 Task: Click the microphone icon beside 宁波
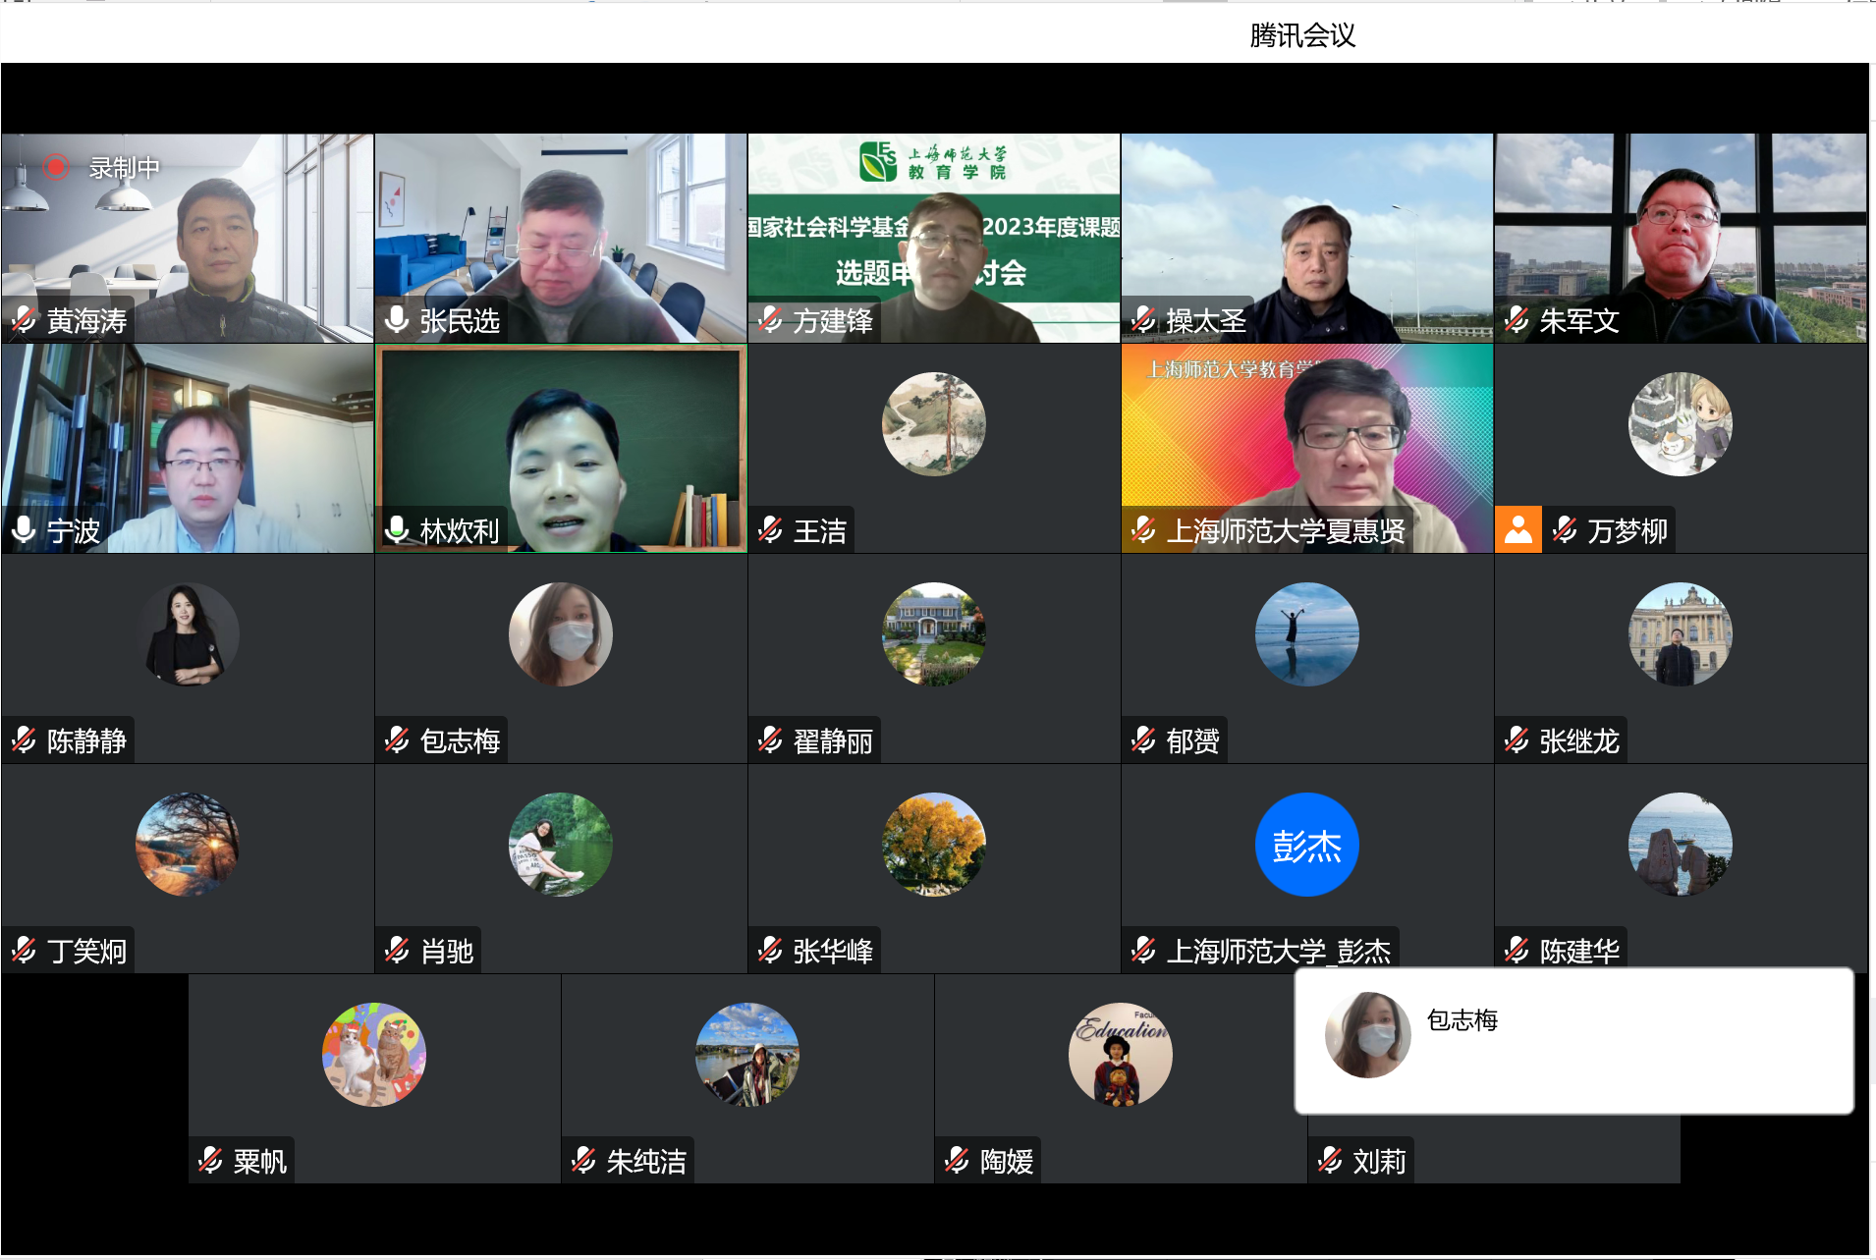(x=25, y=530)
